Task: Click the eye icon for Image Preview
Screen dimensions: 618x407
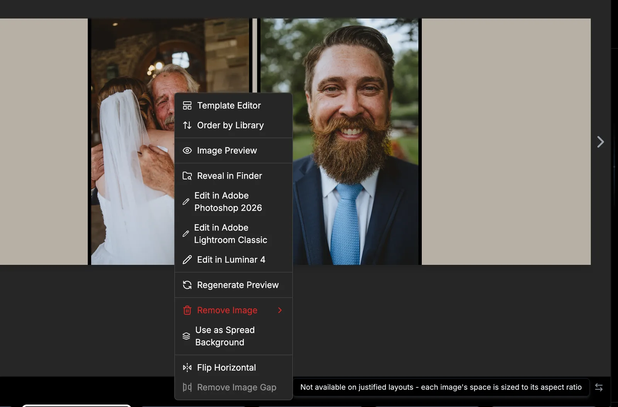Action: pyautogui.click(x=187, y=150)
